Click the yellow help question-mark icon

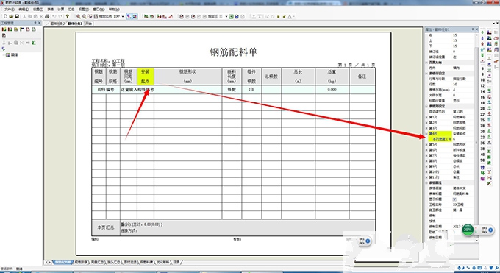click(68, 16)
